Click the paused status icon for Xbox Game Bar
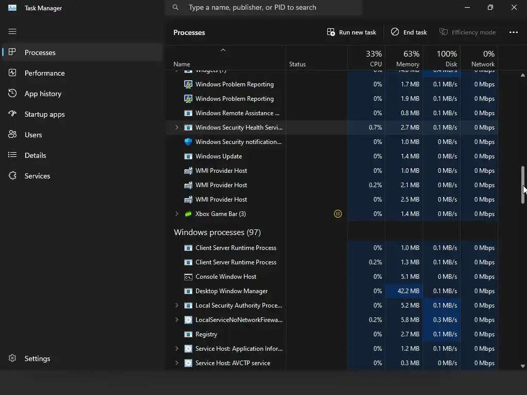This screenshot has width=527, height=395. point(338,213)
